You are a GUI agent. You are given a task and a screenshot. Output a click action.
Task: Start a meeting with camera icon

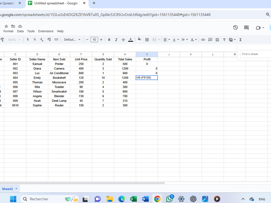[258, 28]
